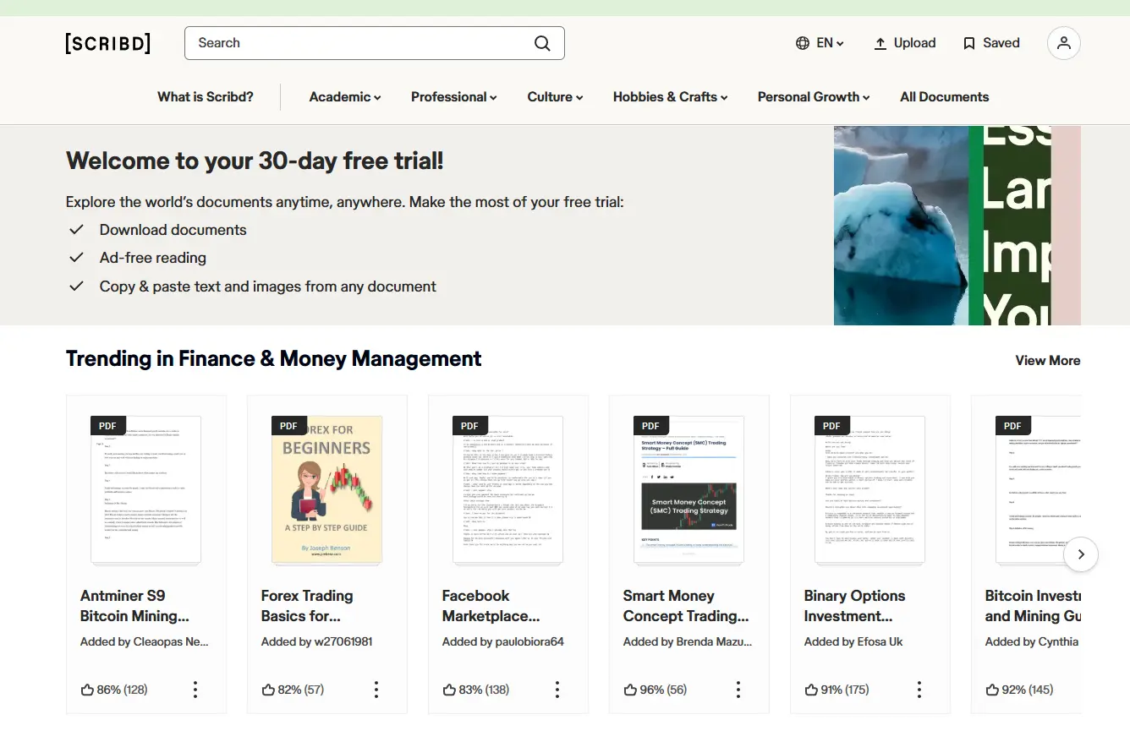Click the Welcome to your 30-day free trial heading

click(x=255, y=161)
